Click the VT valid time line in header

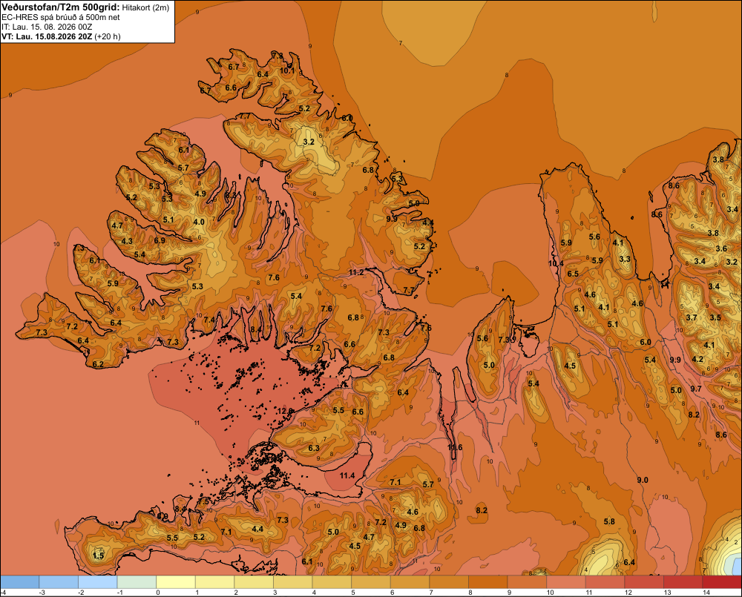coord(61,36)
